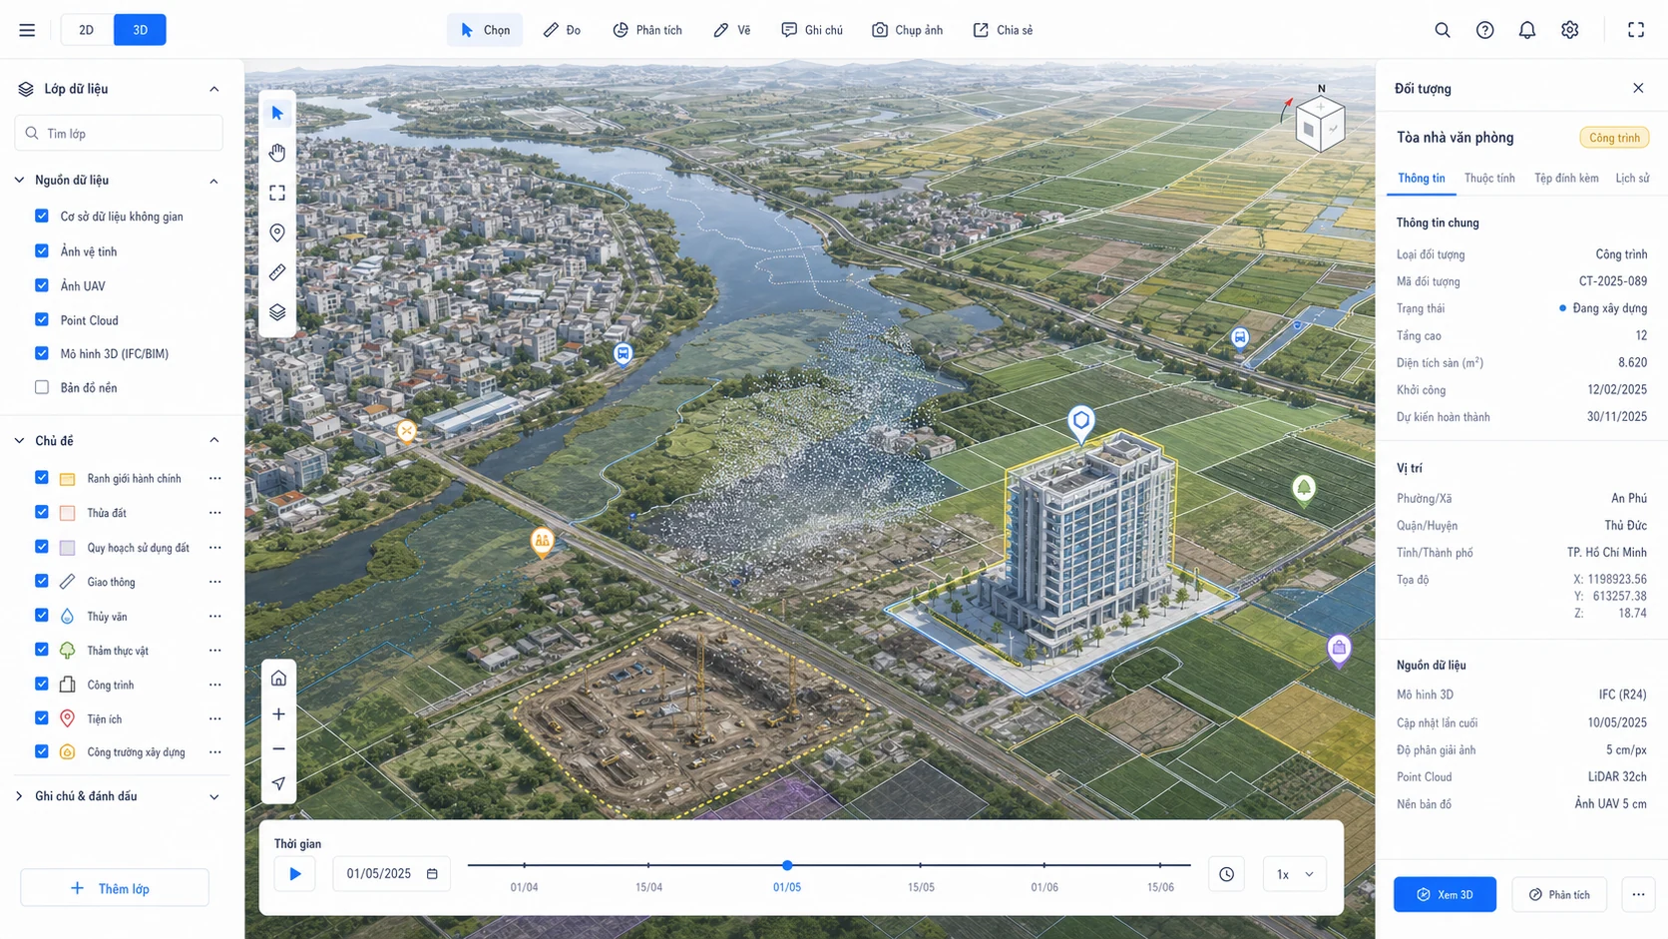
Task: Select the arrow pointer tool on map toolbar
Action: (277, 113)
